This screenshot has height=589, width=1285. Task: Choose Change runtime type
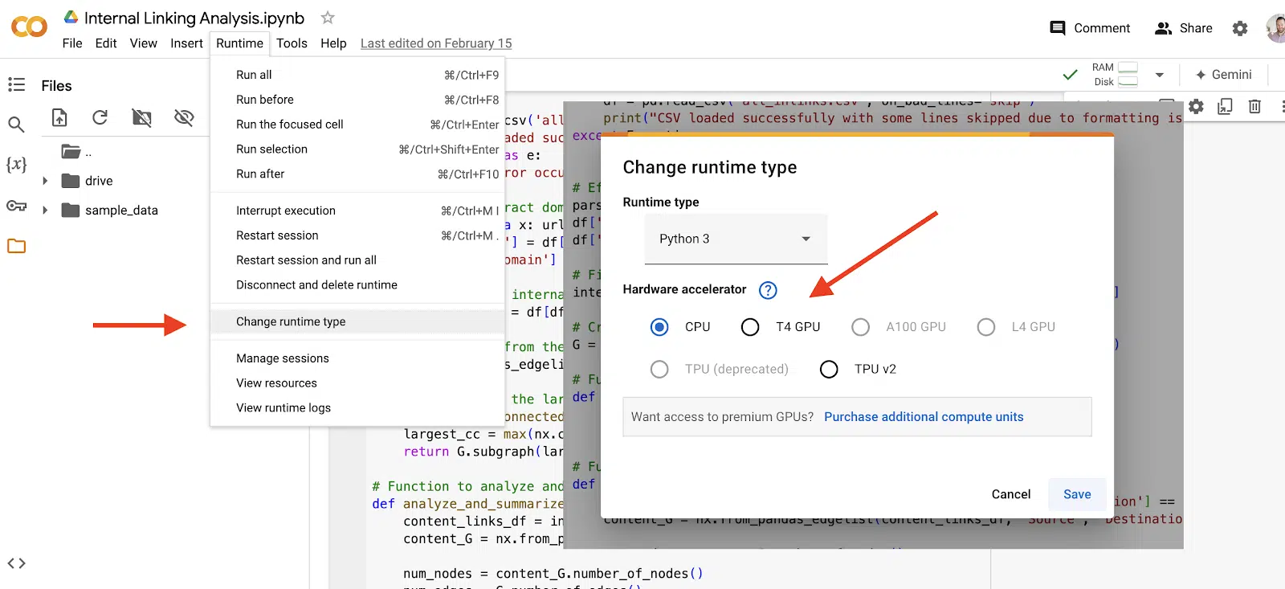(357, 321)
